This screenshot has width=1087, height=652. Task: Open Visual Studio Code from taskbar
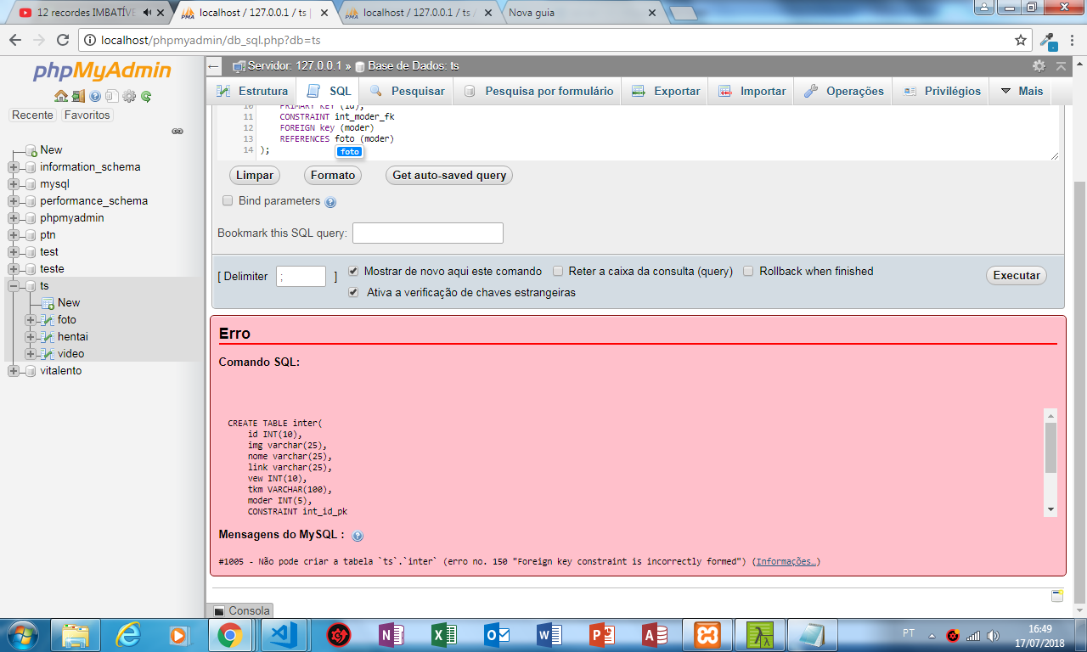283,634
